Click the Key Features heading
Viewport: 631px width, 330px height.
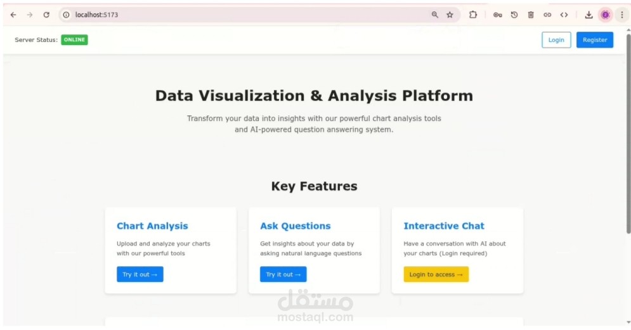click(315, 186)
